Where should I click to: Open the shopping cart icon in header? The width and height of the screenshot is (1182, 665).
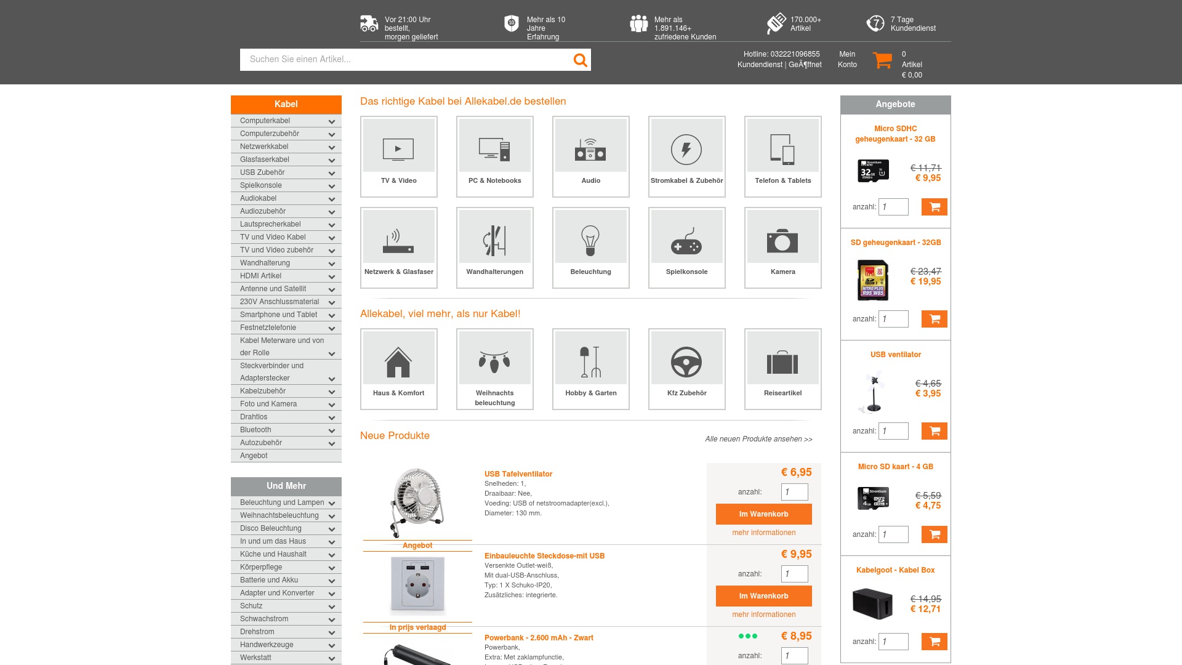point(882,60)
